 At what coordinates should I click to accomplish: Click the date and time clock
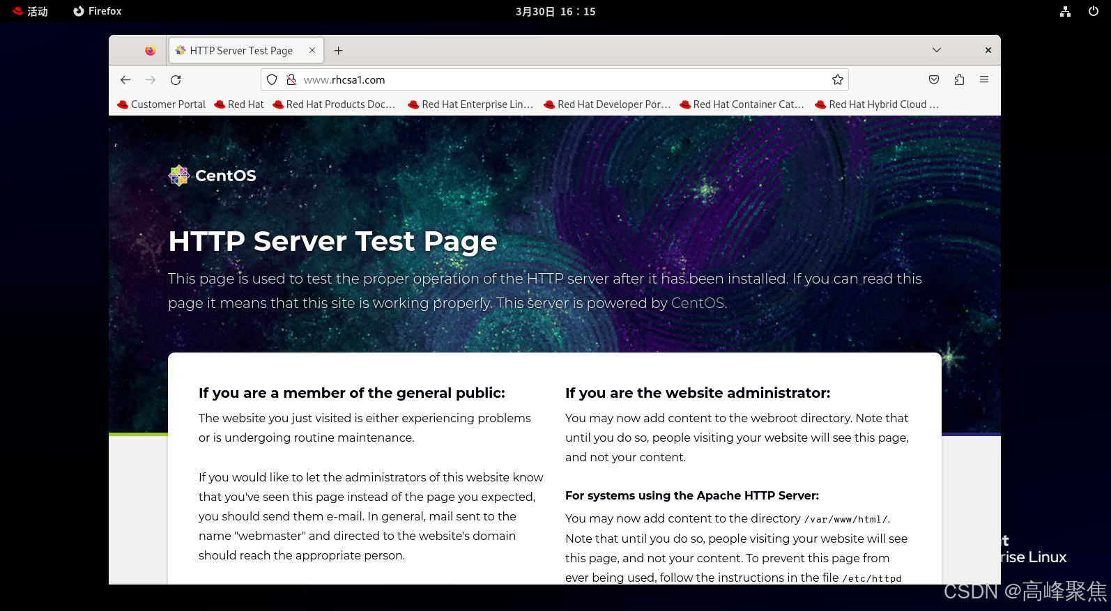[x=555, y=11]
